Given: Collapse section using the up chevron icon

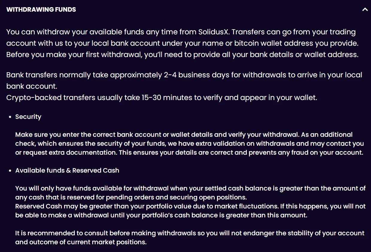Looking at the screenshot, I should coord(365,9).
